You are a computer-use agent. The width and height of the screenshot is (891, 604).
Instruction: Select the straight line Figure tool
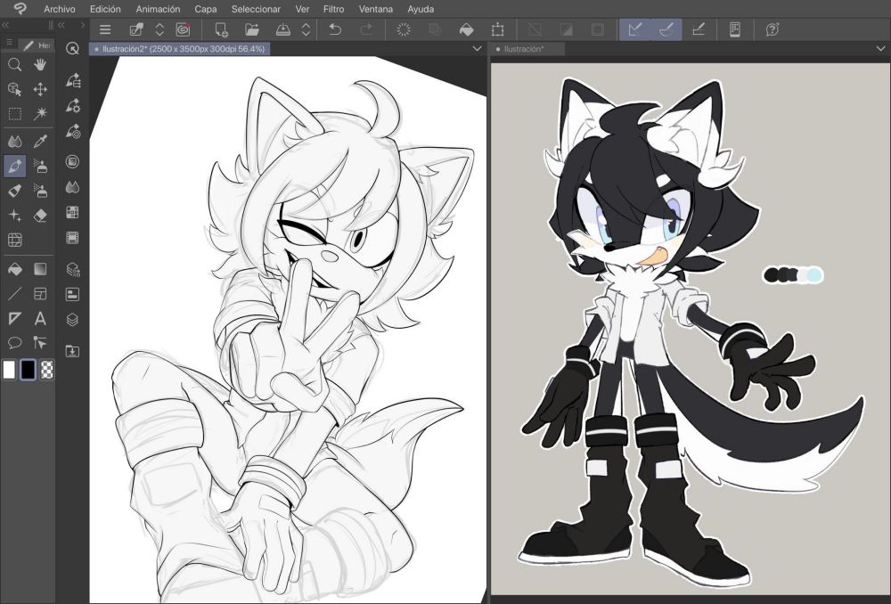coord(15,294)
